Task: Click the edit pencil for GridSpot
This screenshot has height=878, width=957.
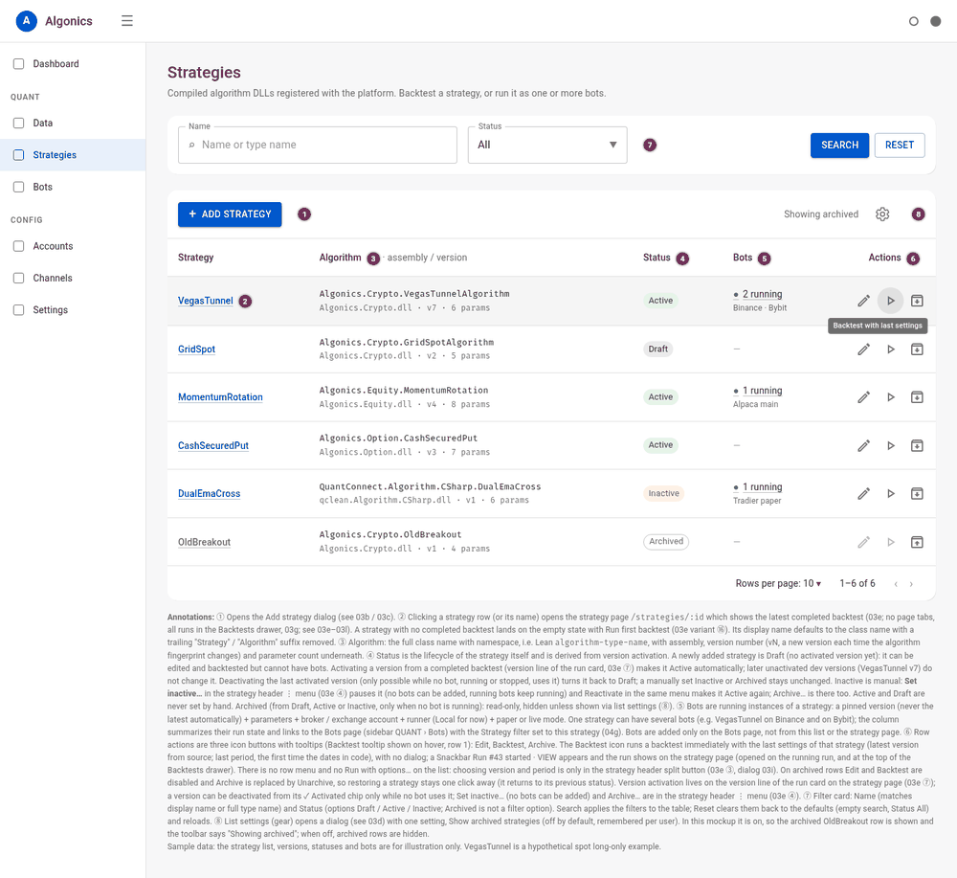Action: click(863, 349)
